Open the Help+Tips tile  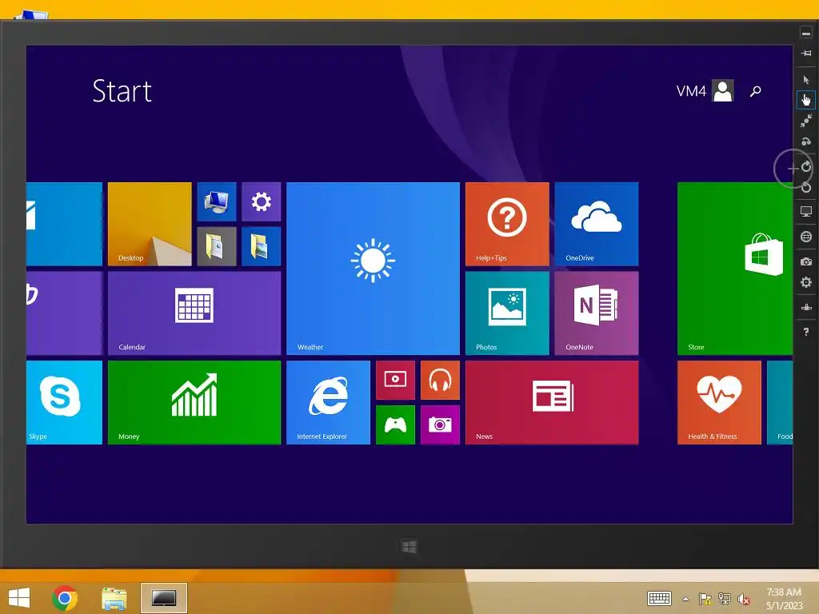(x=507, y=224)
